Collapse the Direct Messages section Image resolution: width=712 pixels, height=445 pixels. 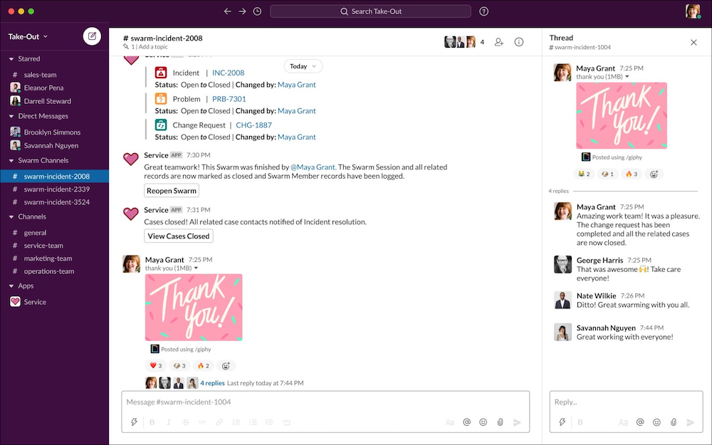click(x=11, y=116)
